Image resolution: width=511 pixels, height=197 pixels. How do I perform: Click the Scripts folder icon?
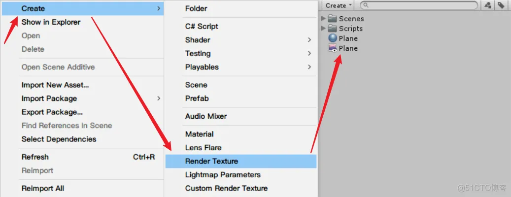(333, 29)
